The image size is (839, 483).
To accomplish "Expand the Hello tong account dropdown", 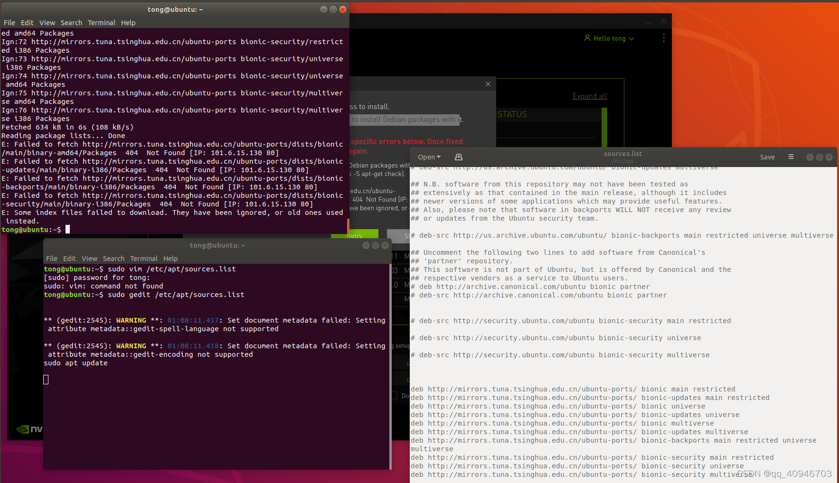I will click(x=632, y=38).
